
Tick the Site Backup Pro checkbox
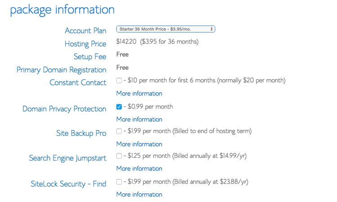pyautogui.click(x=119, y=131)
